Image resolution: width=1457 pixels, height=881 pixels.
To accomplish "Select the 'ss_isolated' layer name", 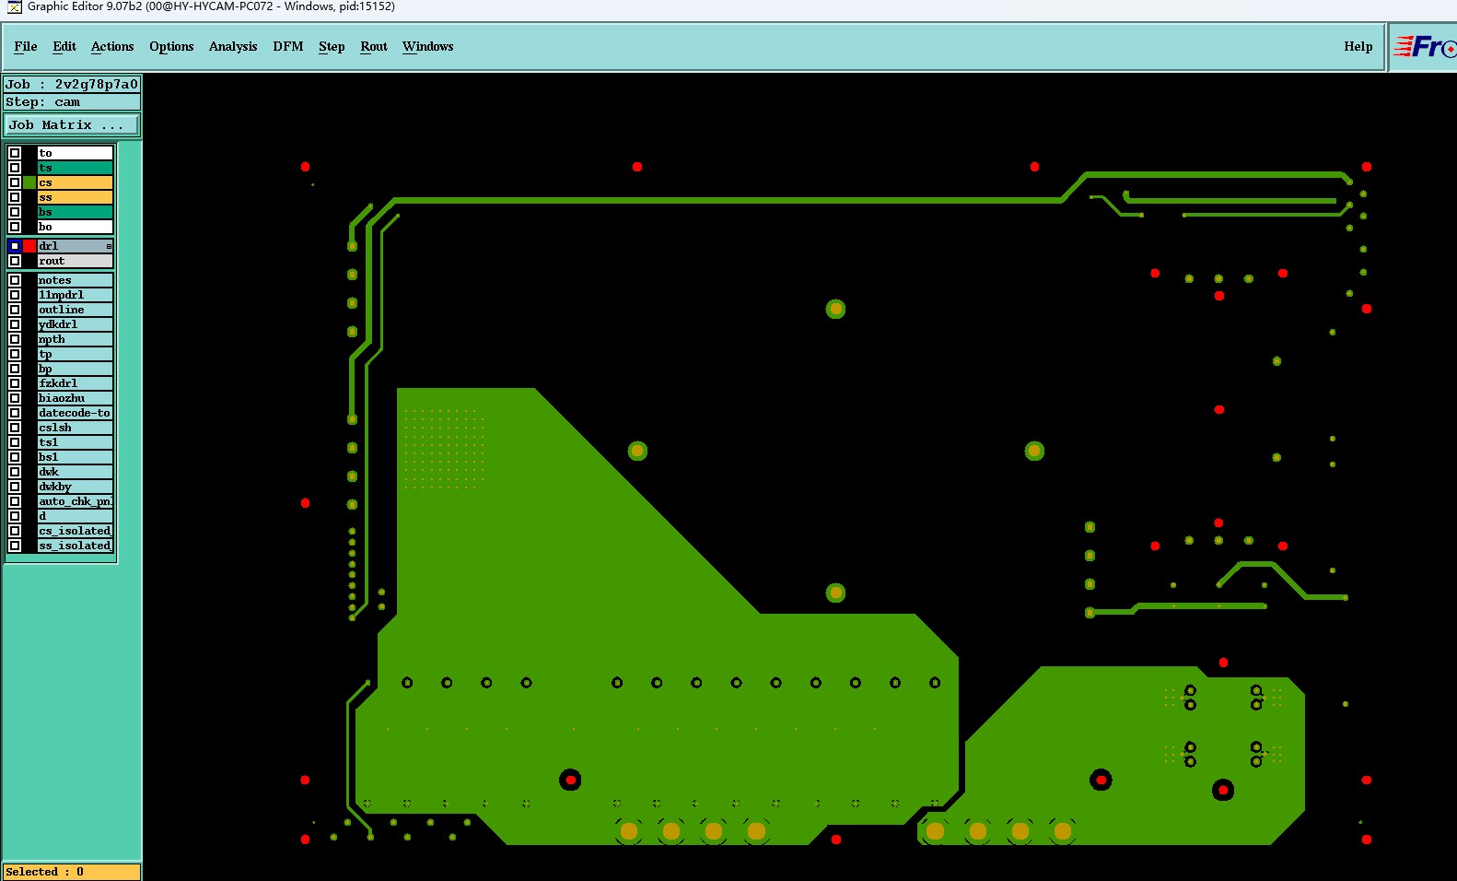I will pos(75,546).
